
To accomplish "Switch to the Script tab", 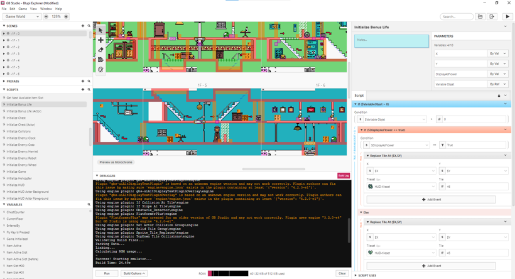I will point(359,96).
